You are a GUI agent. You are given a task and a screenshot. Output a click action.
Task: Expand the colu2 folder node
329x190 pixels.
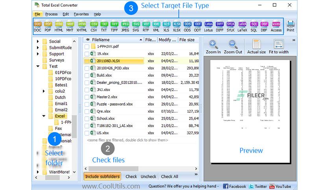pyautogui.click(x=44, y=91)
